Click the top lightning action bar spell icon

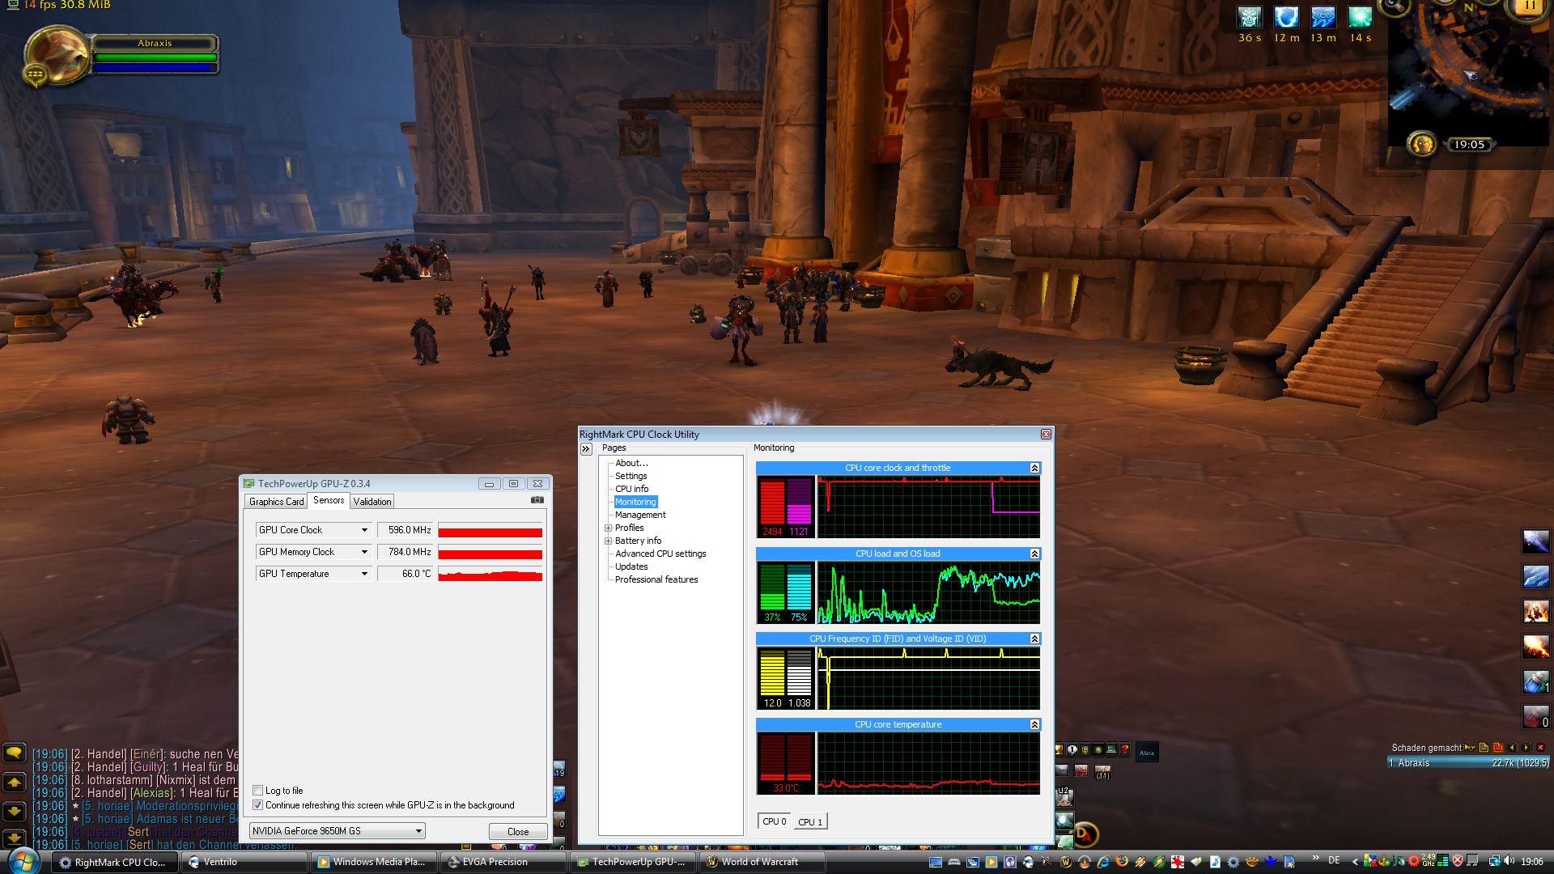1535,541
